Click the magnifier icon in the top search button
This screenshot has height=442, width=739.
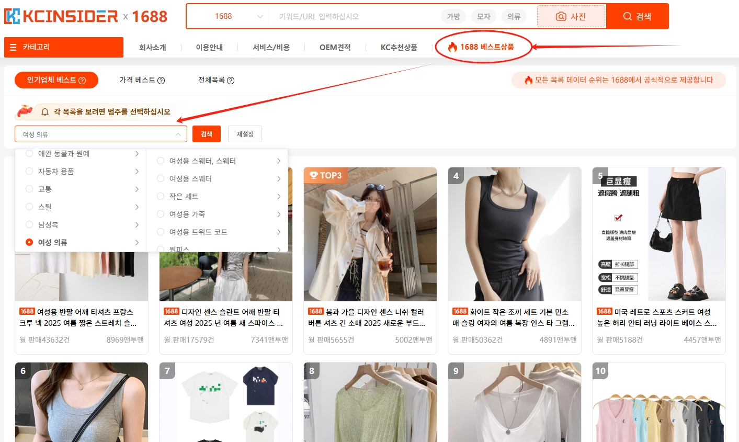(627, 17)
